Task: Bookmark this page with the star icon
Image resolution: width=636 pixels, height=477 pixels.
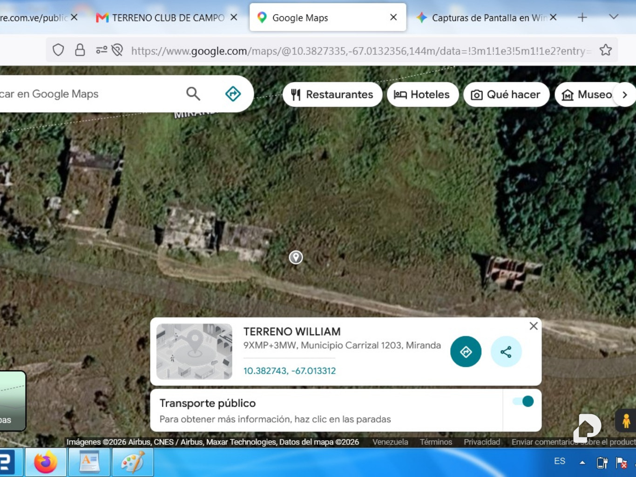Action: (605, 50)
